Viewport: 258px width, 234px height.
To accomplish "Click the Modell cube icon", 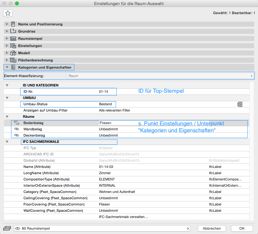I will coord(13,53).
